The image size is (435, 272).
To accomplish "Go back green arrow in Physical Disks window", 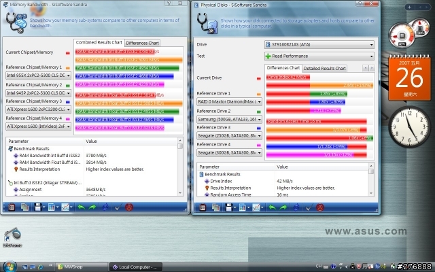I will [272, 207].
